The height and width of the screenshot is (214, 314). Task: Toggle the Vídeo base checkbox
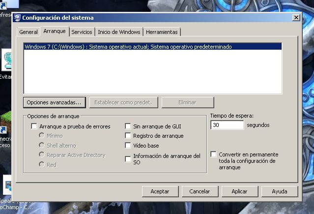tap(128, 145)
